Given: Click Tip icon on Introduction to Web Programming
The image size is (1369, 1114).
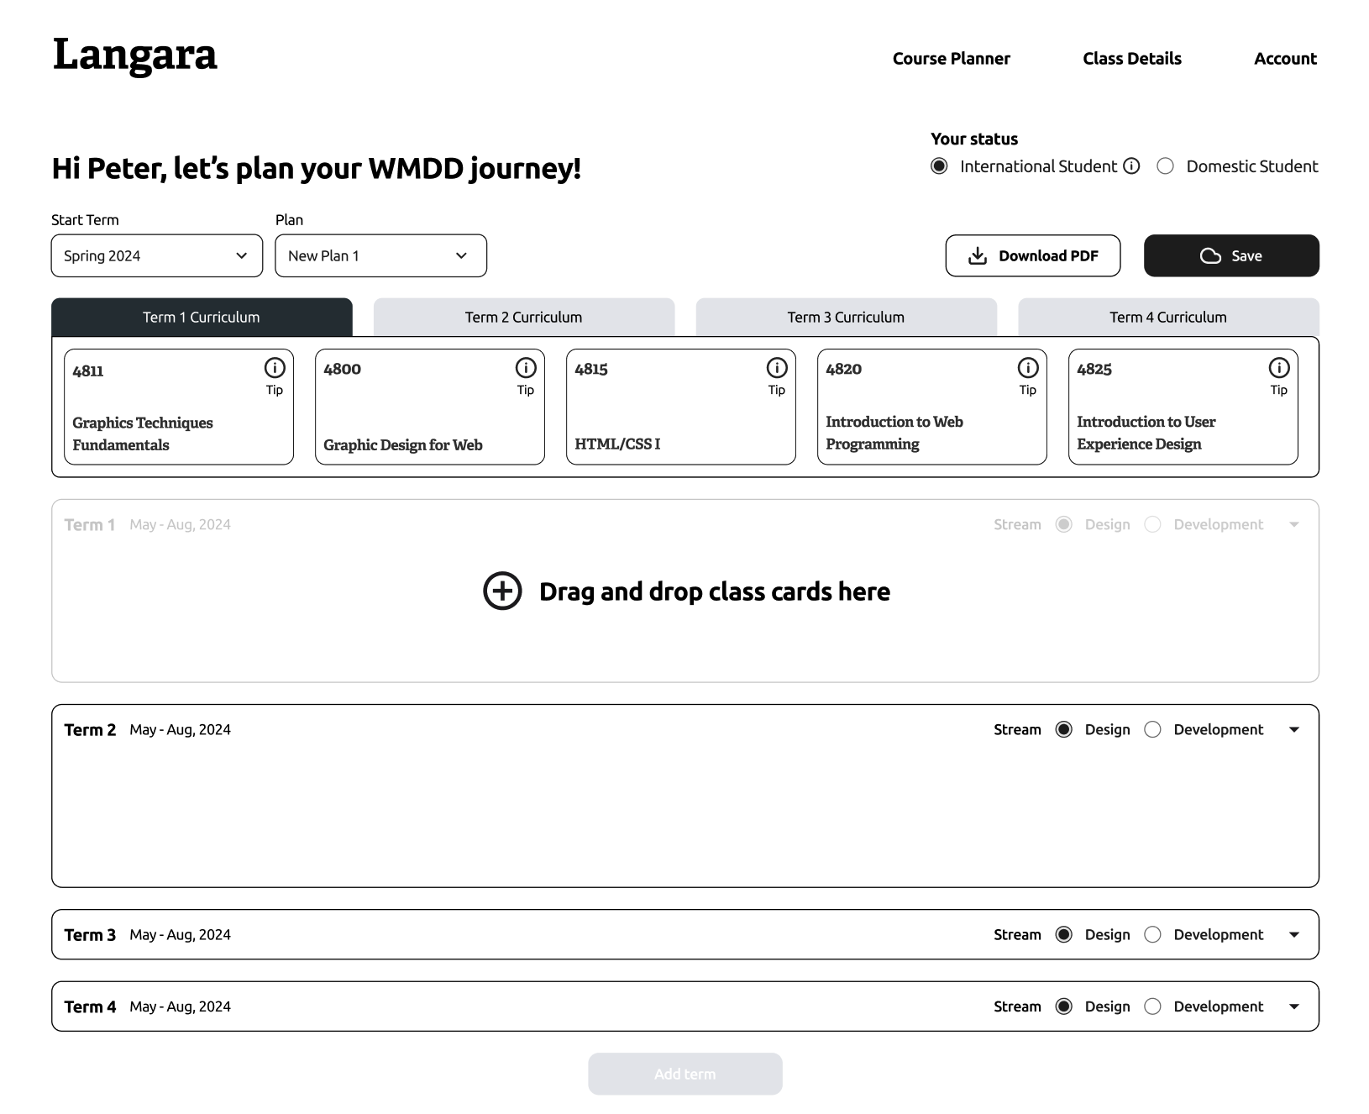Looking at the screenshot, I should [1028, 368].
